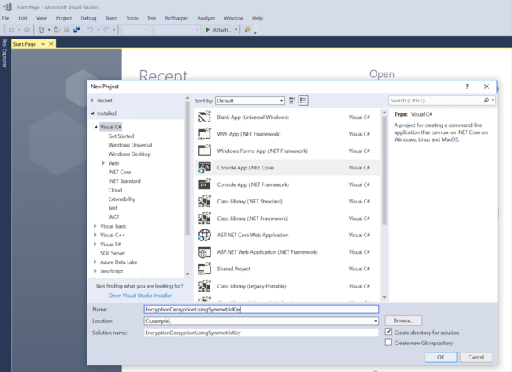Open the Test Explorer side tab
This screenshot has height=372, width=512.
click(x=5, y=53)
